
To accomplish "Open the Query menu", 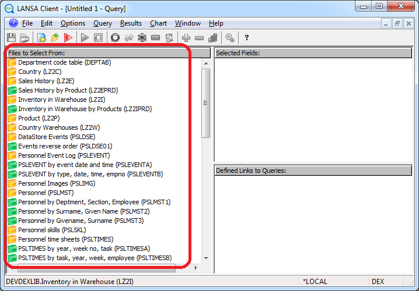I will [103, 23].
